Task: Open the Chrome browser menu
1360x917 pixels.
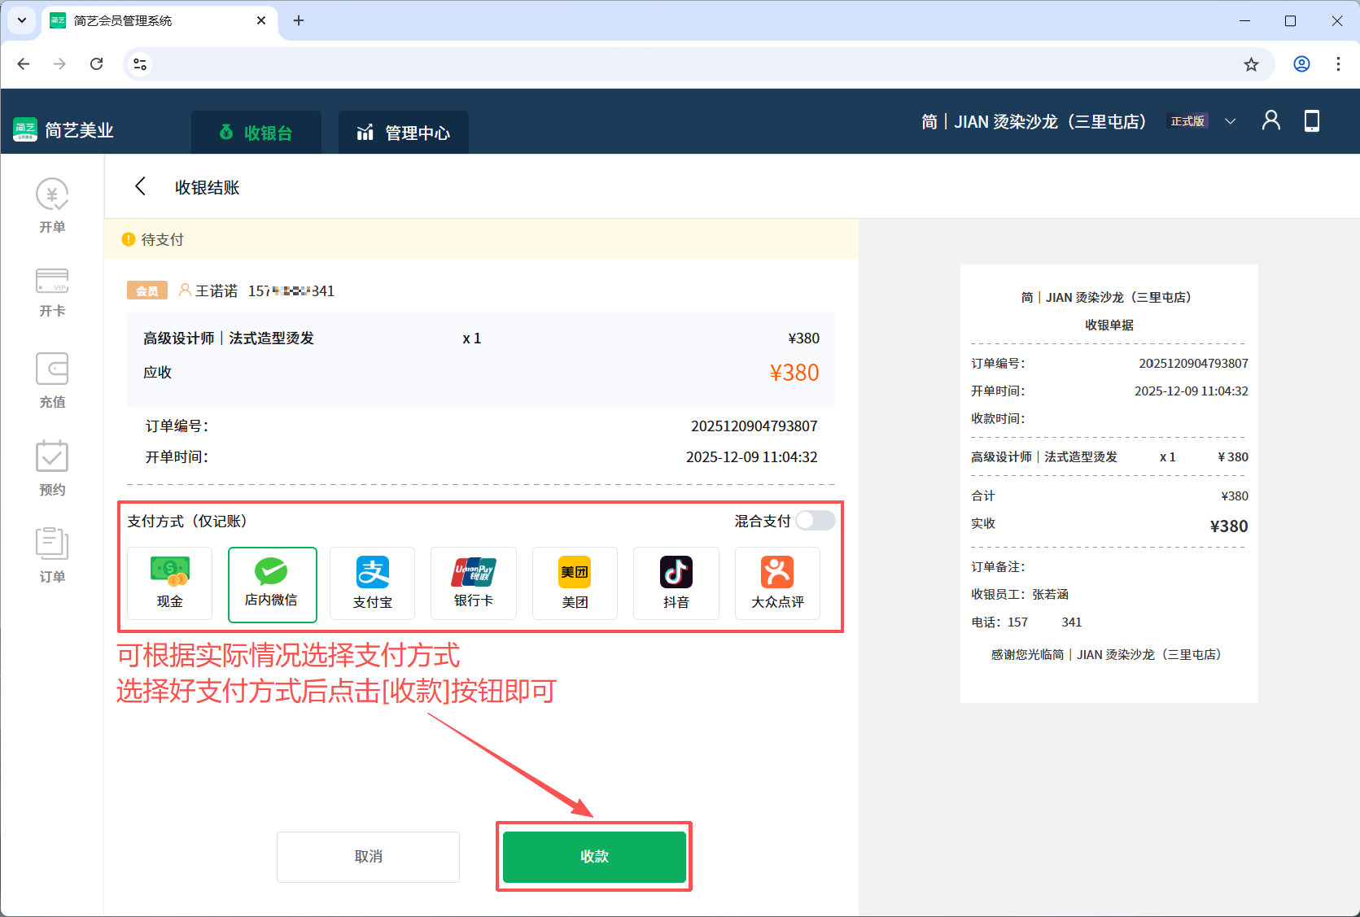Action: [1338, 63]
